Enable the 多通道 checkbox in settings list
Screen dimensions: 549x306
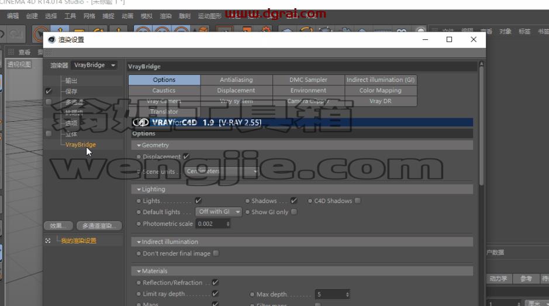point(49,102)
